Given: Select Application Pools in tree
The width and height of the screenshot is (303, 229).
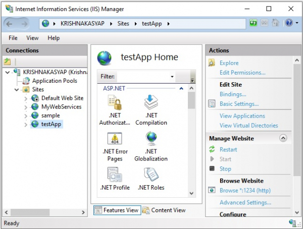Looking at the screenshot, I should tap(55, 81).
